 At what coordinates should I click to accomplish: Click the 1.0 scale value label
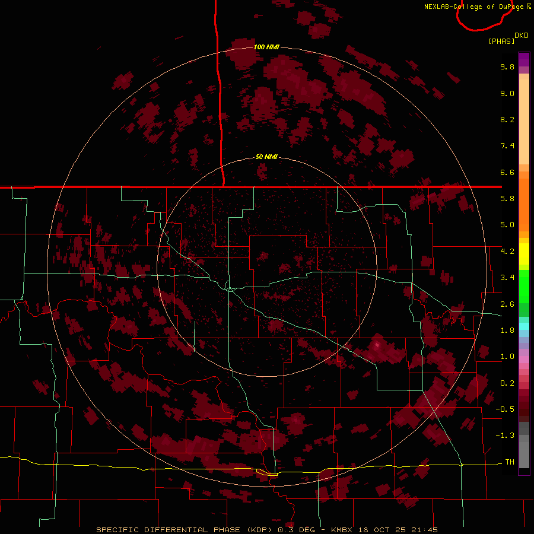[x=507, y=357]
